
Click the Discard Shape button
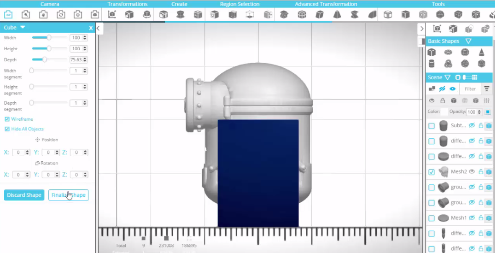pyautogui.click(x=24, y=195)
